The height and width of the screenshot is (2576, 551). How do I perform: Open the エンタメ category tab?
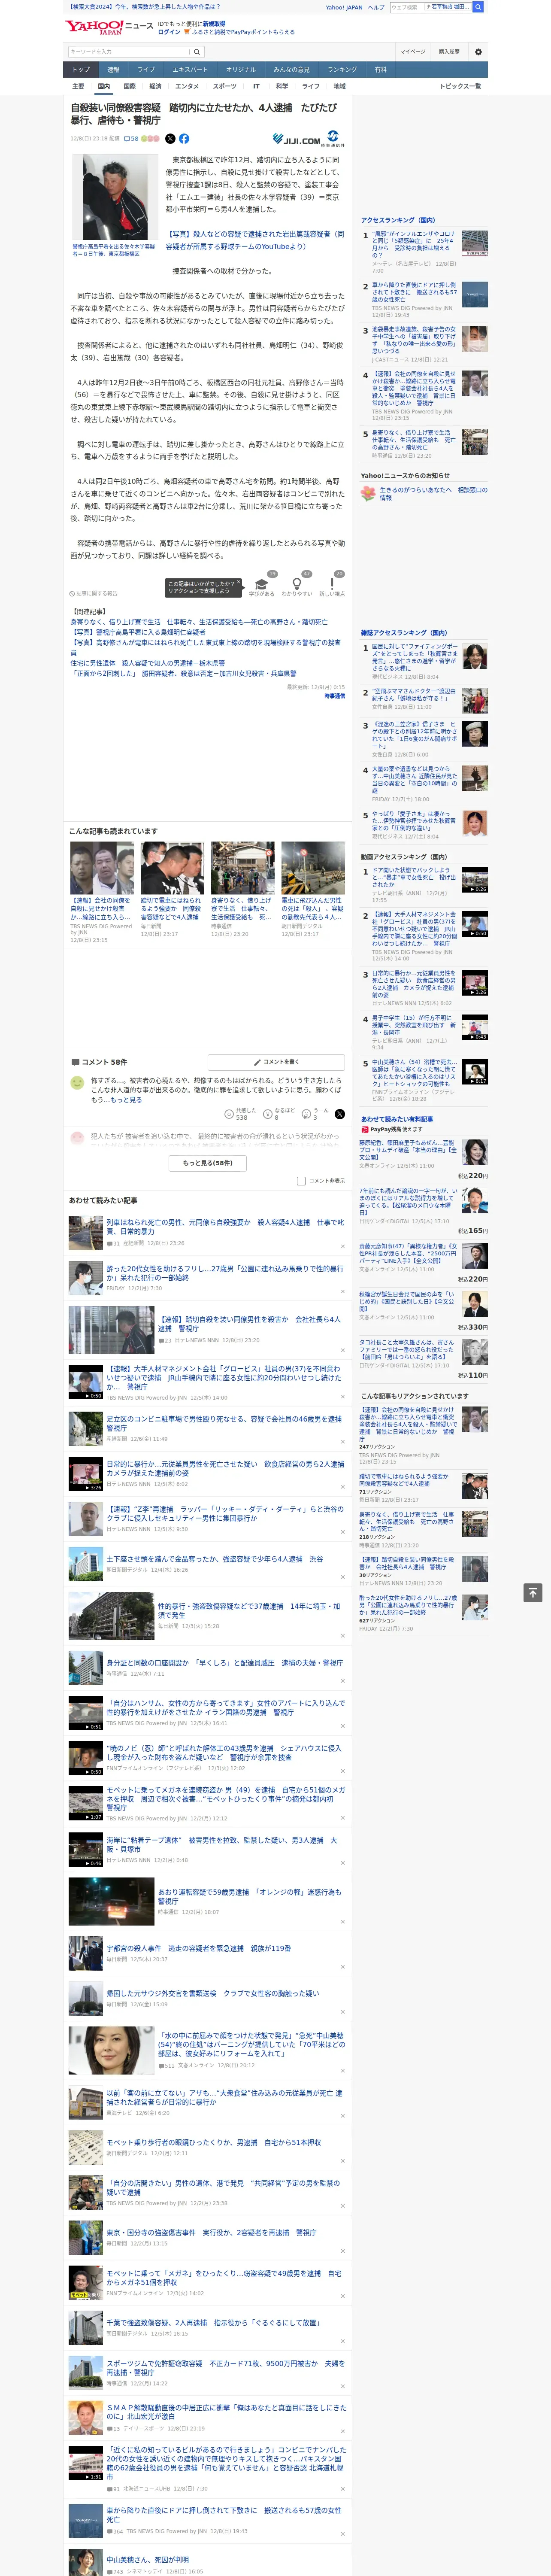[x=187, y=86]
